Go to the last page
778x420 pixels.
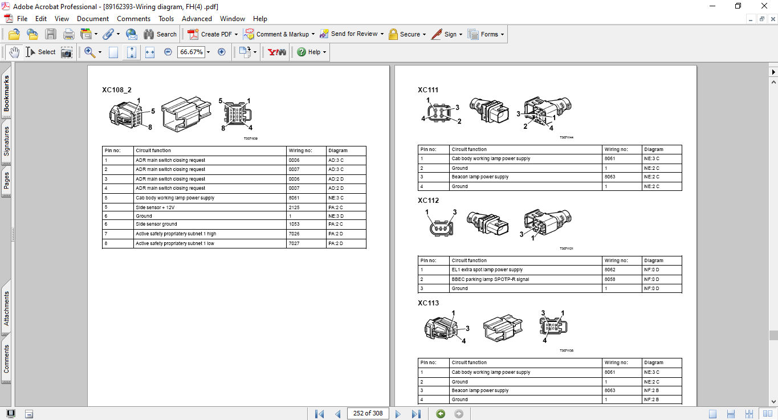pyautogui.click(x=417, y=414)
